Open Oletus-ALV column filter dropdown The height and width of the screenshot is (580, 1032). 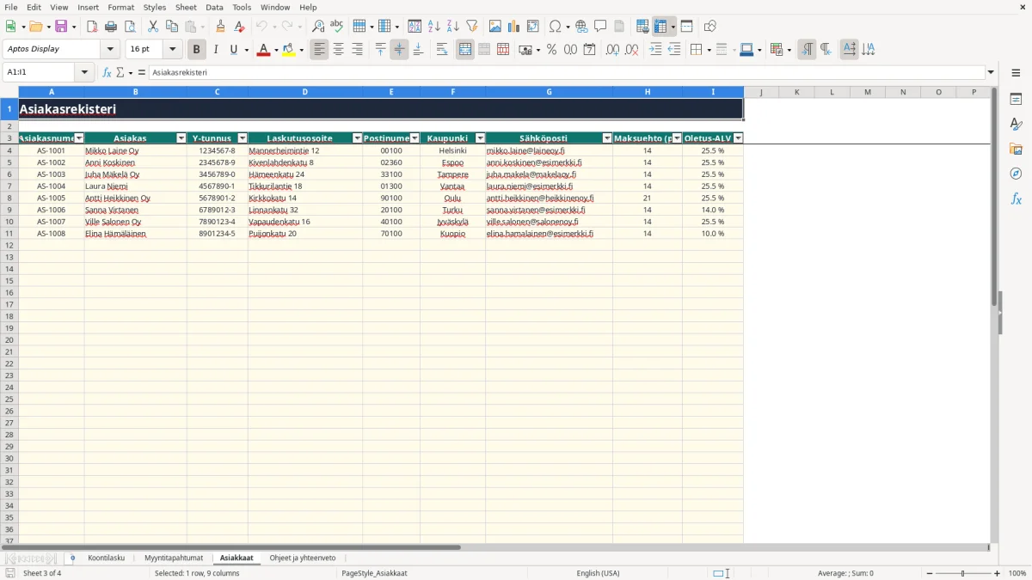[738, 138]
